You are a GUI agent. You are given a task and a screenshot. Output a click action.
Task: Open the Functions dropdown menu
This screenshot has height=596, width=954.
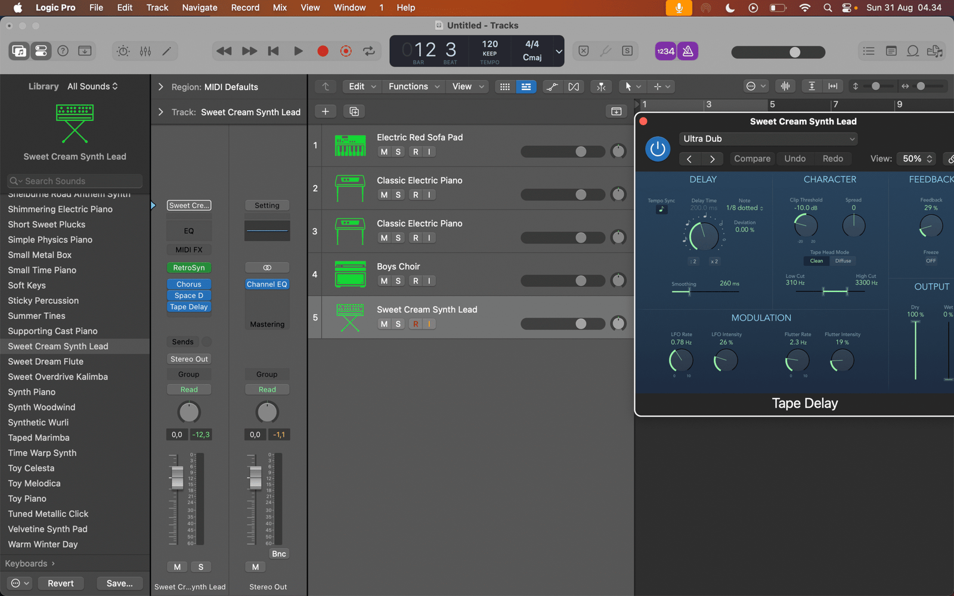coord(413,86)
